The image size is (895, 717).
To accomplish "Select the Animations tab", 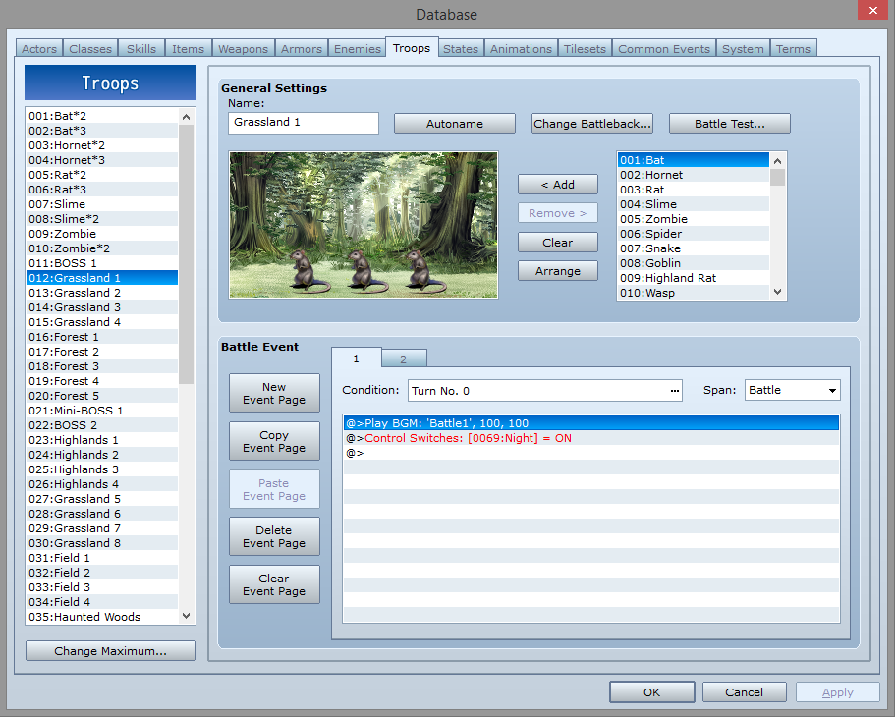I will pos(520,47).
